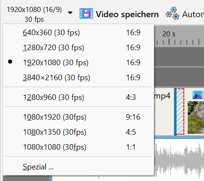Click the Video speichern film-disk icon
Viewport: 204px width, 181px height.
click(86, 14)
